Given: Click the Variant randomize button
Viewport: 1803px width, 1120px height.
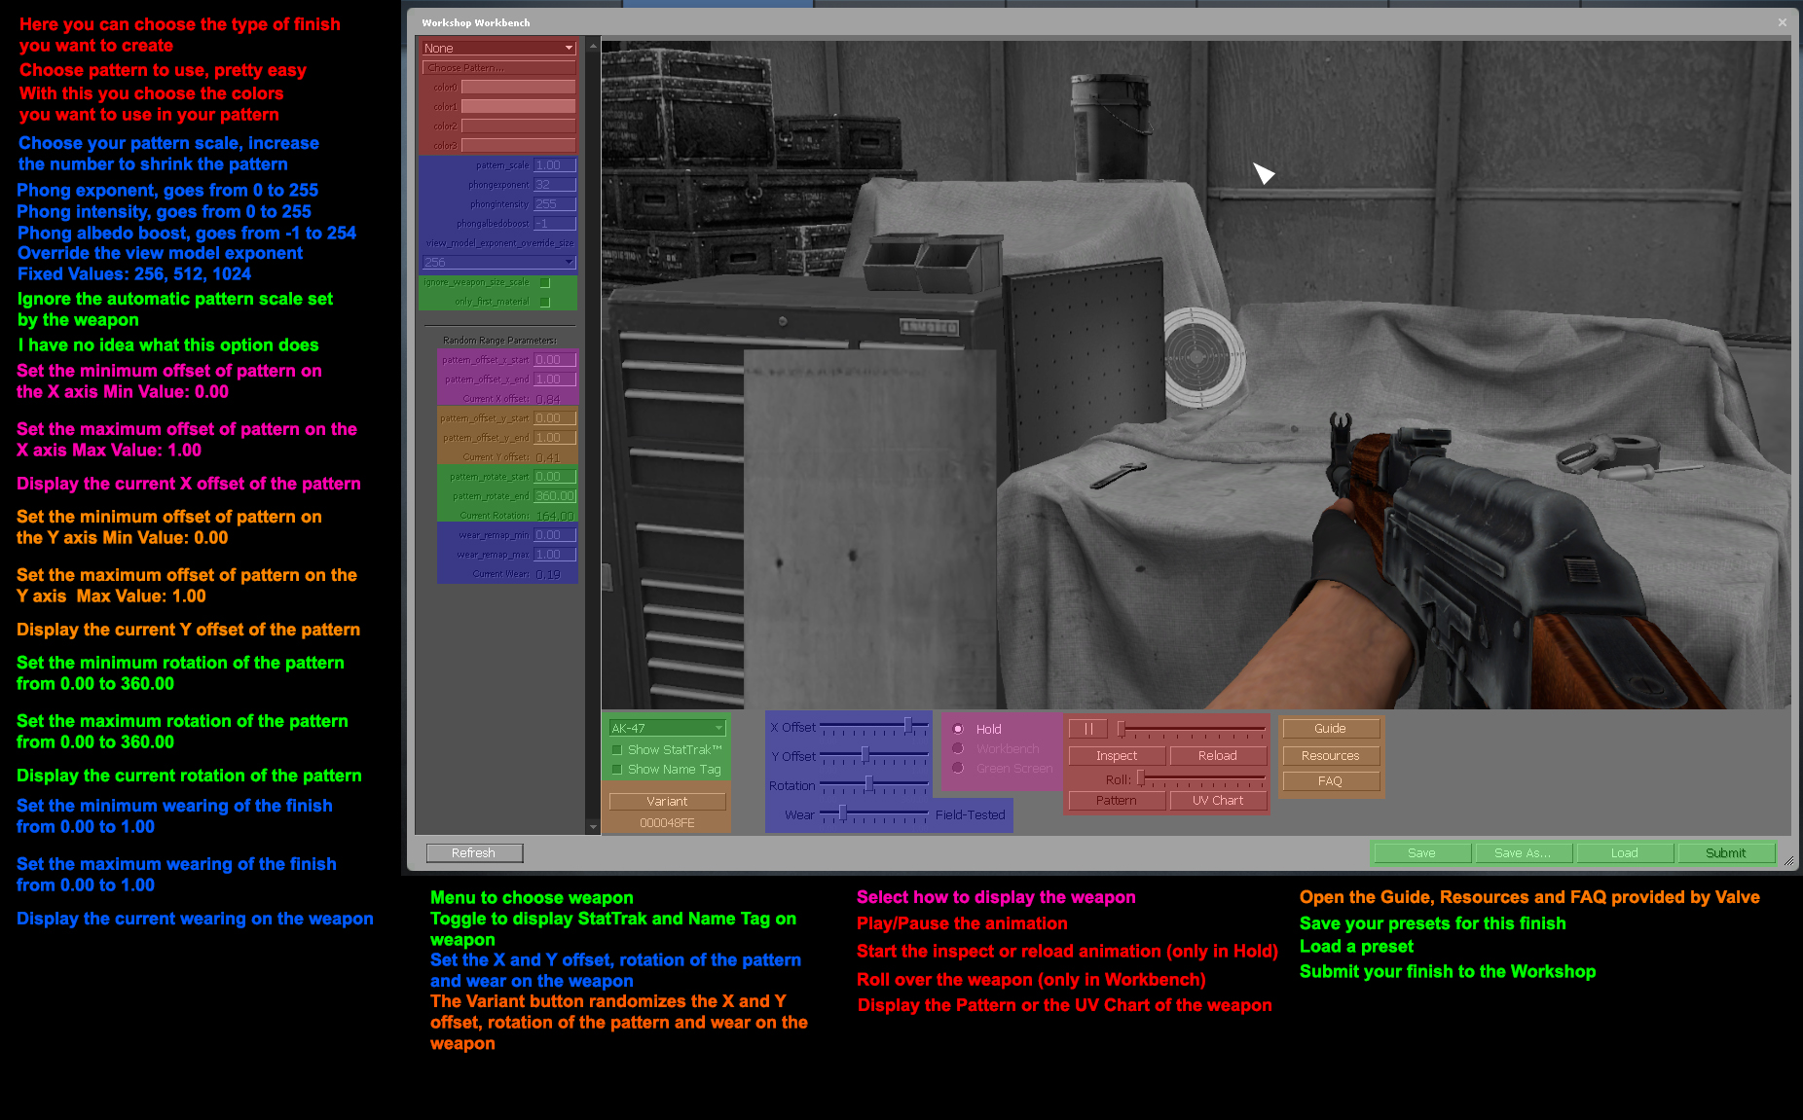Looking at the screenshot, I should pos(667,802).
